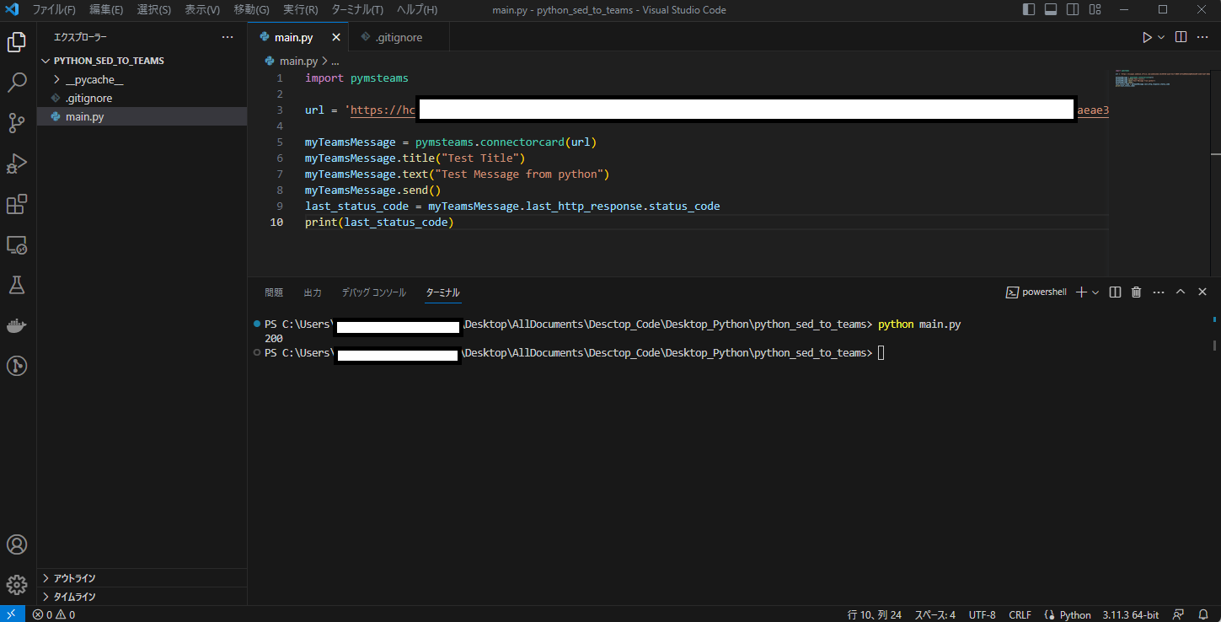Split the editor with the toolbar icon
This screenshot has width=1221, height=622.
point(1180,36)
